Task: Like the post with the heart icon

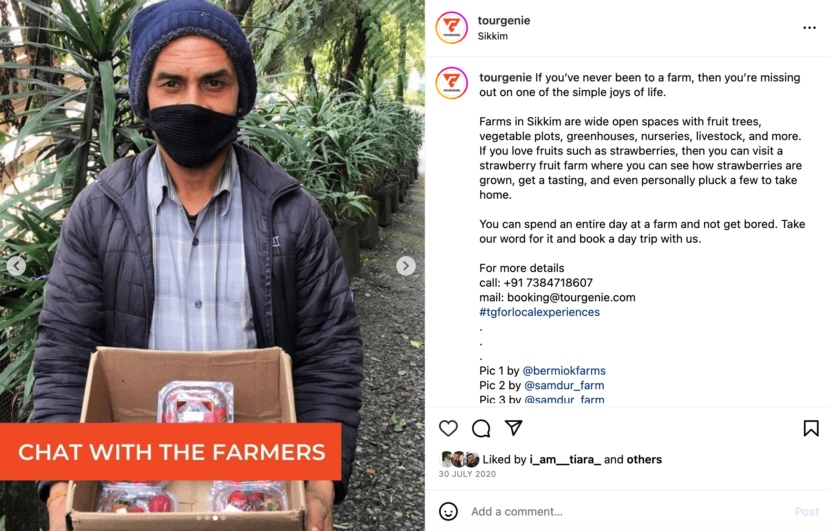Action: tap(448, 428)
